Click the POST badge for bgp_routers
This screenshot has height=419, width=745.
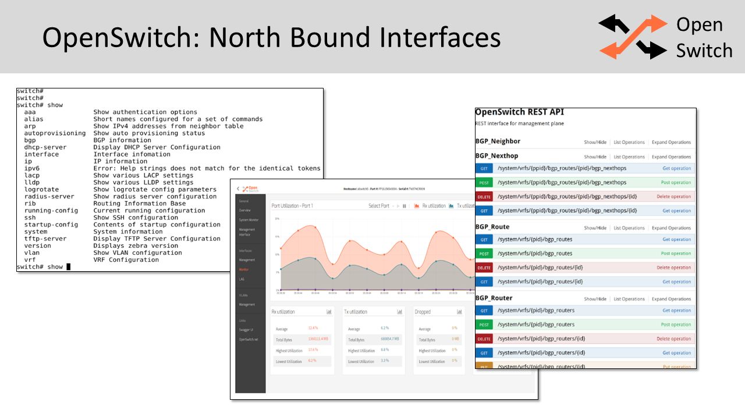coord(484,325)
